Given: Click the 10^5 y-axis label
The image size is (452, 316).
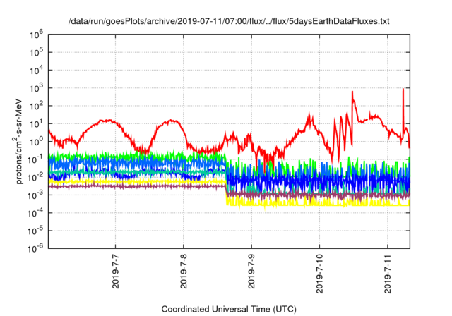Looking at the screenshot, I should [36, 53].
